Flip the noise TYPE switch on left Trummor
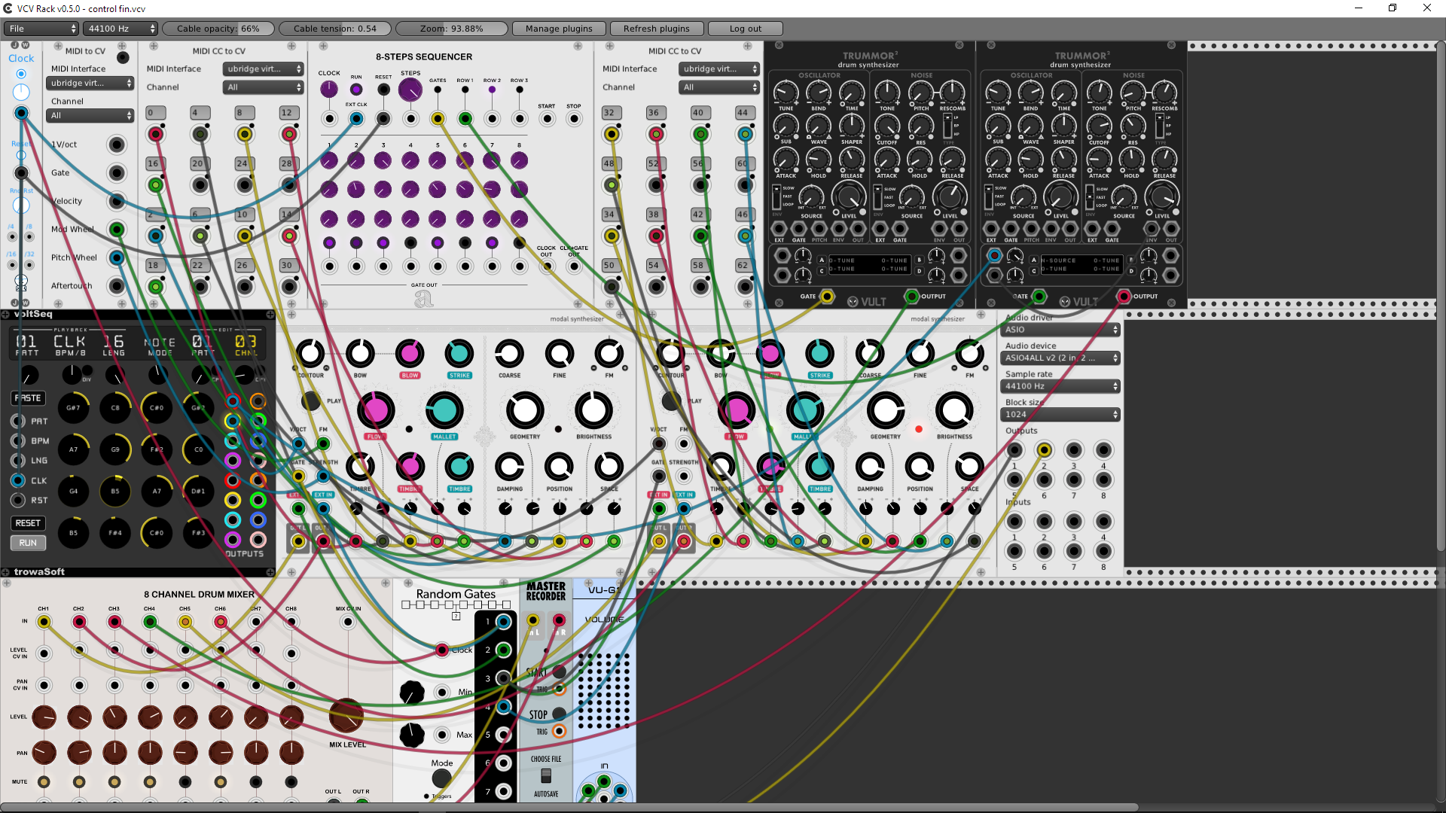This screenshot has height=813, width=1446. coord(947,126)
